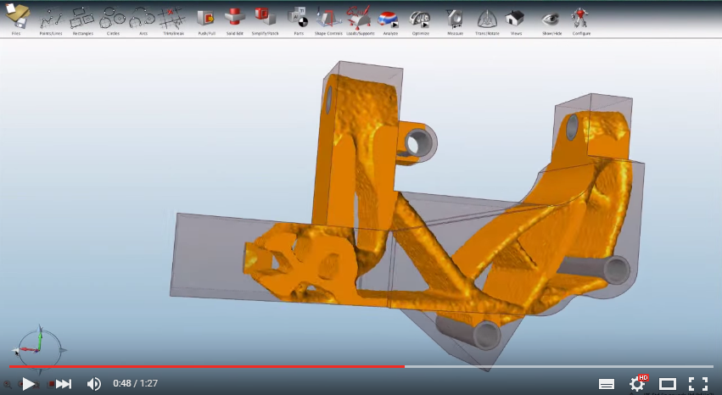The image size is (722, 395).
Task: Run the Analyze tool
Action: [390, 17]
